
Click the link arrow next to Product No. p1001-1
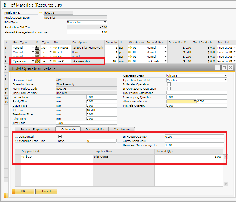click(40, 13)
